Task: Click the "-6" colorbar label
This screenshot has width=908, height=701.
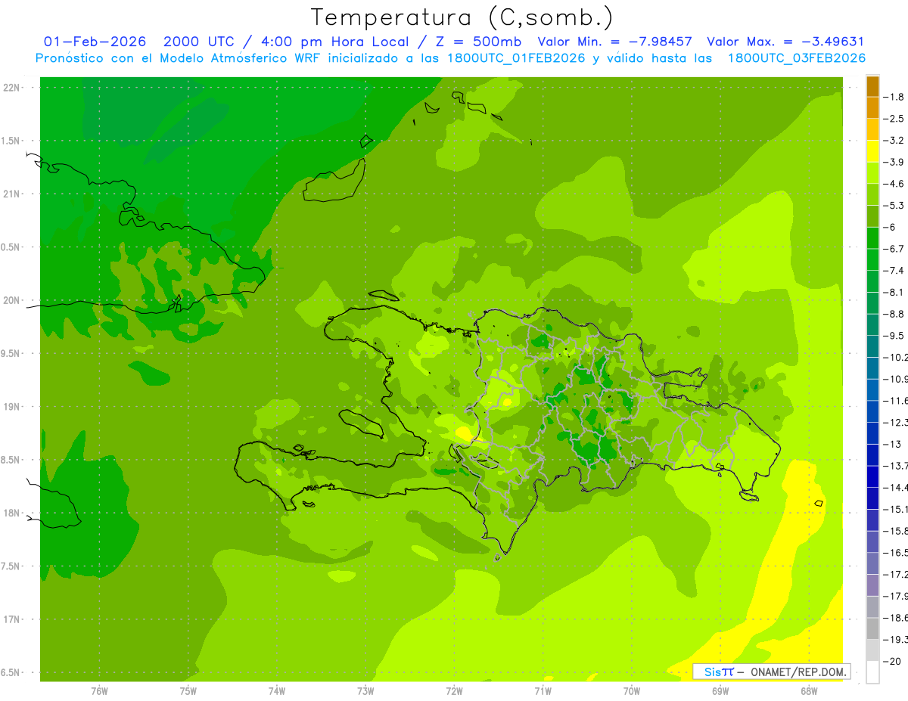Action: tap(891, 228)
